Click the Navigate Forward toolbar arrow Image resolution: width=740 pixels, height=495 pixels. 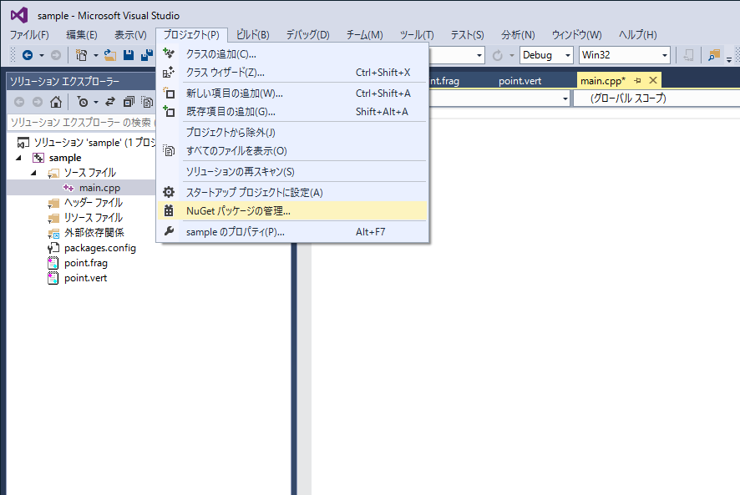[56, 55]
